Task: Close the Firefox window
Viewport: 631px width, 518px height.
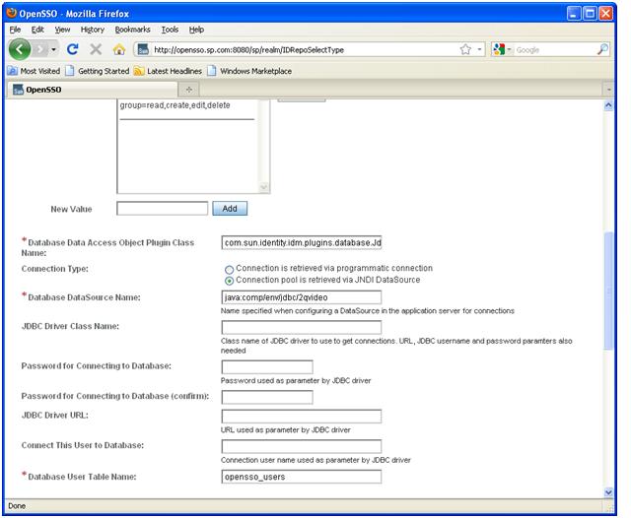Action: coord(605,14)
